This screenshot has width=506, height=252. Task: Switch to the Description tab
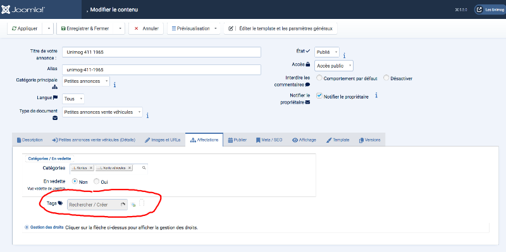point(29,140)
